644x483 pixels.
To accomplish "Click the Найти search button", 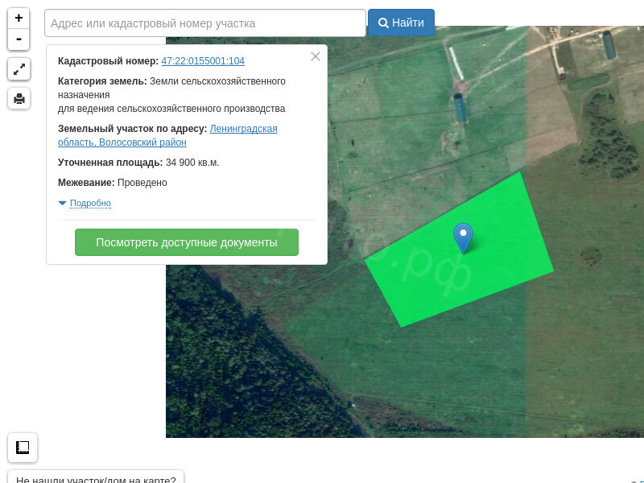I will point(401,23).
